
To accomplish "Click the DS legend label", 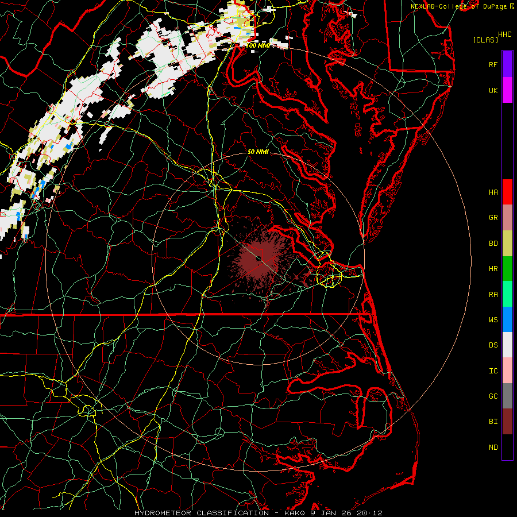I will coord(493,345).
